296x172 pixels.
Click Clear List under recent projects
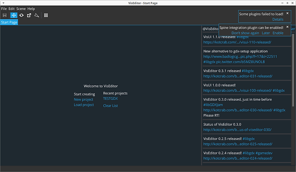[111, 106]
